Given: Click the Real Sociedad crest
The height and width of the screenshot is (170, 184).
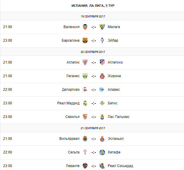Looking at the screenshot, I should click(x=102, y=166).
